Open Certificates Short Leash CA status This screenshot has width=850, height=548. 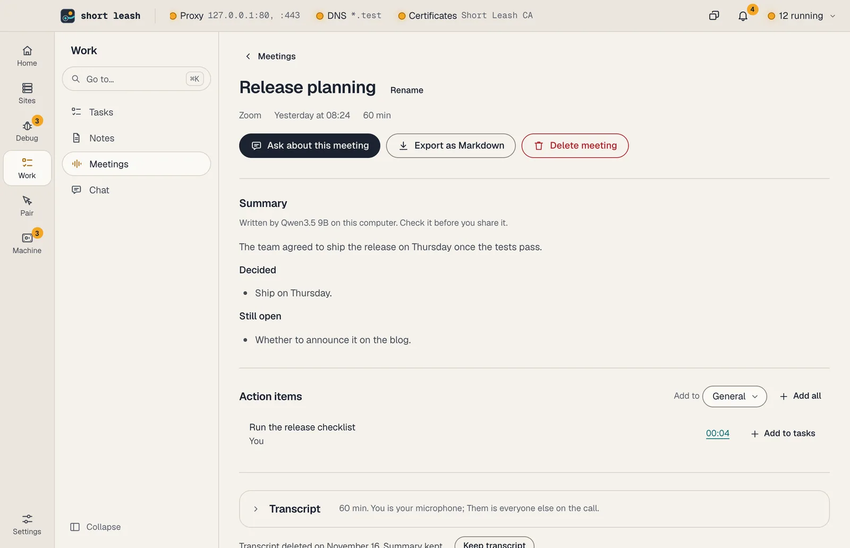point(465,15)
